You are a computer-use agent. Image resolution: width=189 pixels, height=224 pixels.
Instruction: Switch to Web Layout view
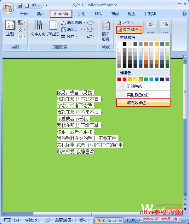pyautogui.click(x=109, y=220)
